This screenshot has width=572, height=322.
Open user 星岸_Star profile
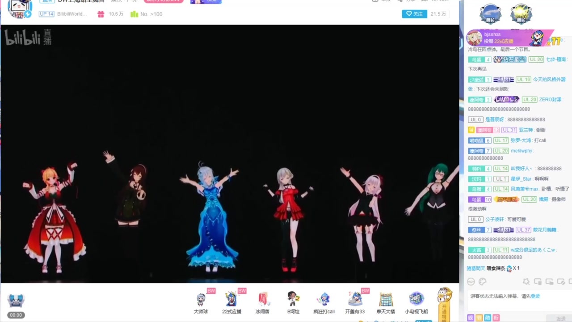click(521, 179)
